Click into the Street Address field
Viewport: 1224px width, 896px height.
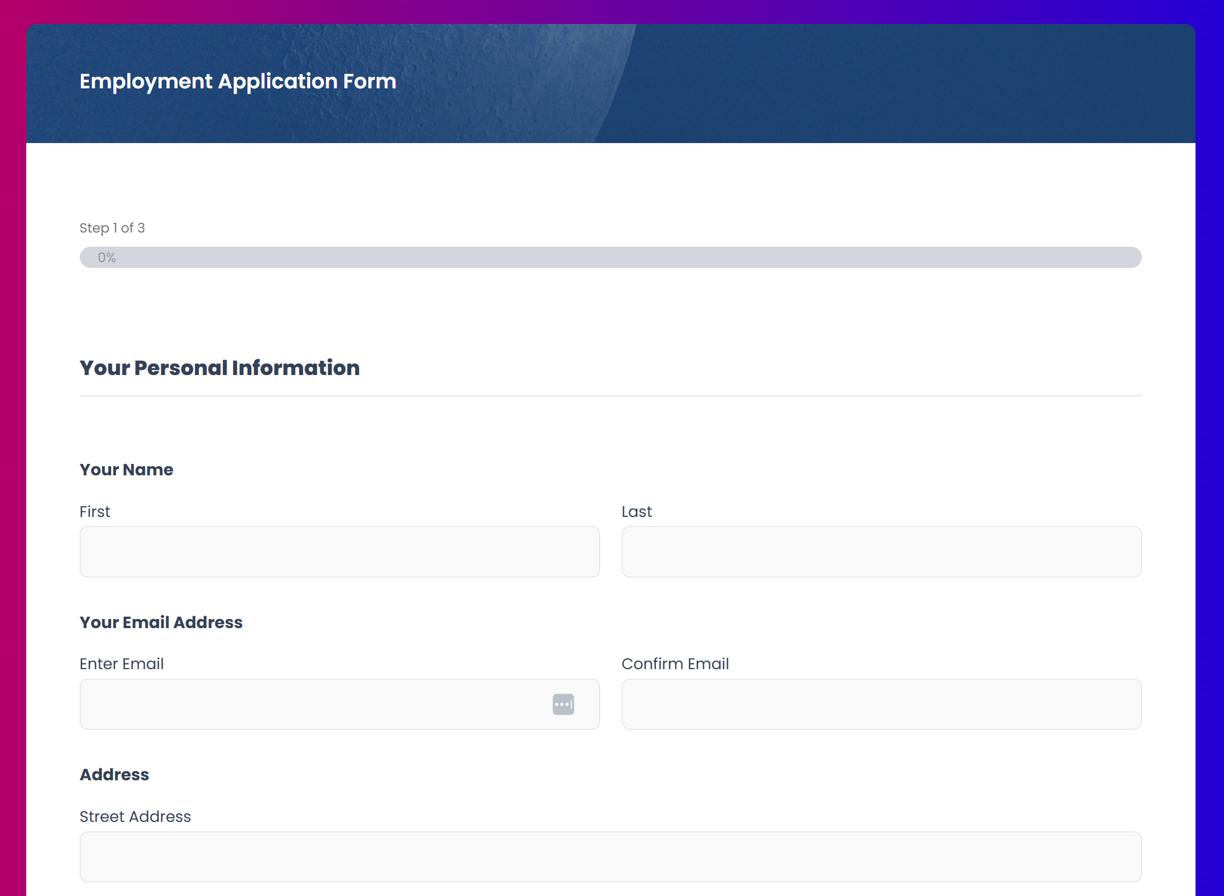click(610, 857)
